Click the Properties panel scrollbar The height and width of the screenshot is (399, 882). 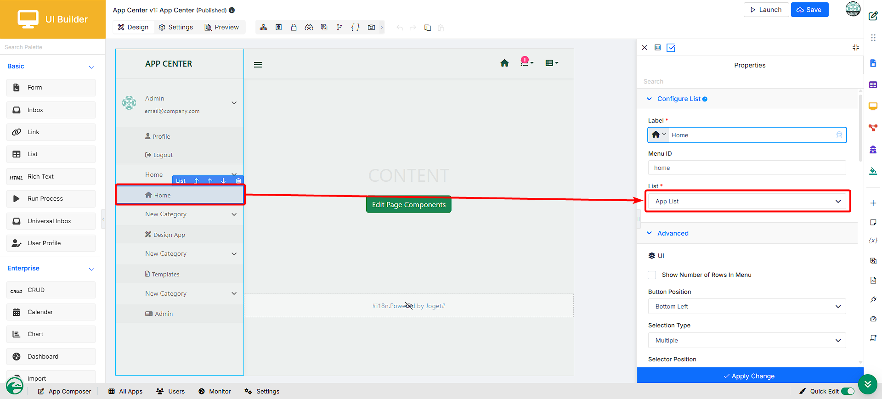click(860, 127)
